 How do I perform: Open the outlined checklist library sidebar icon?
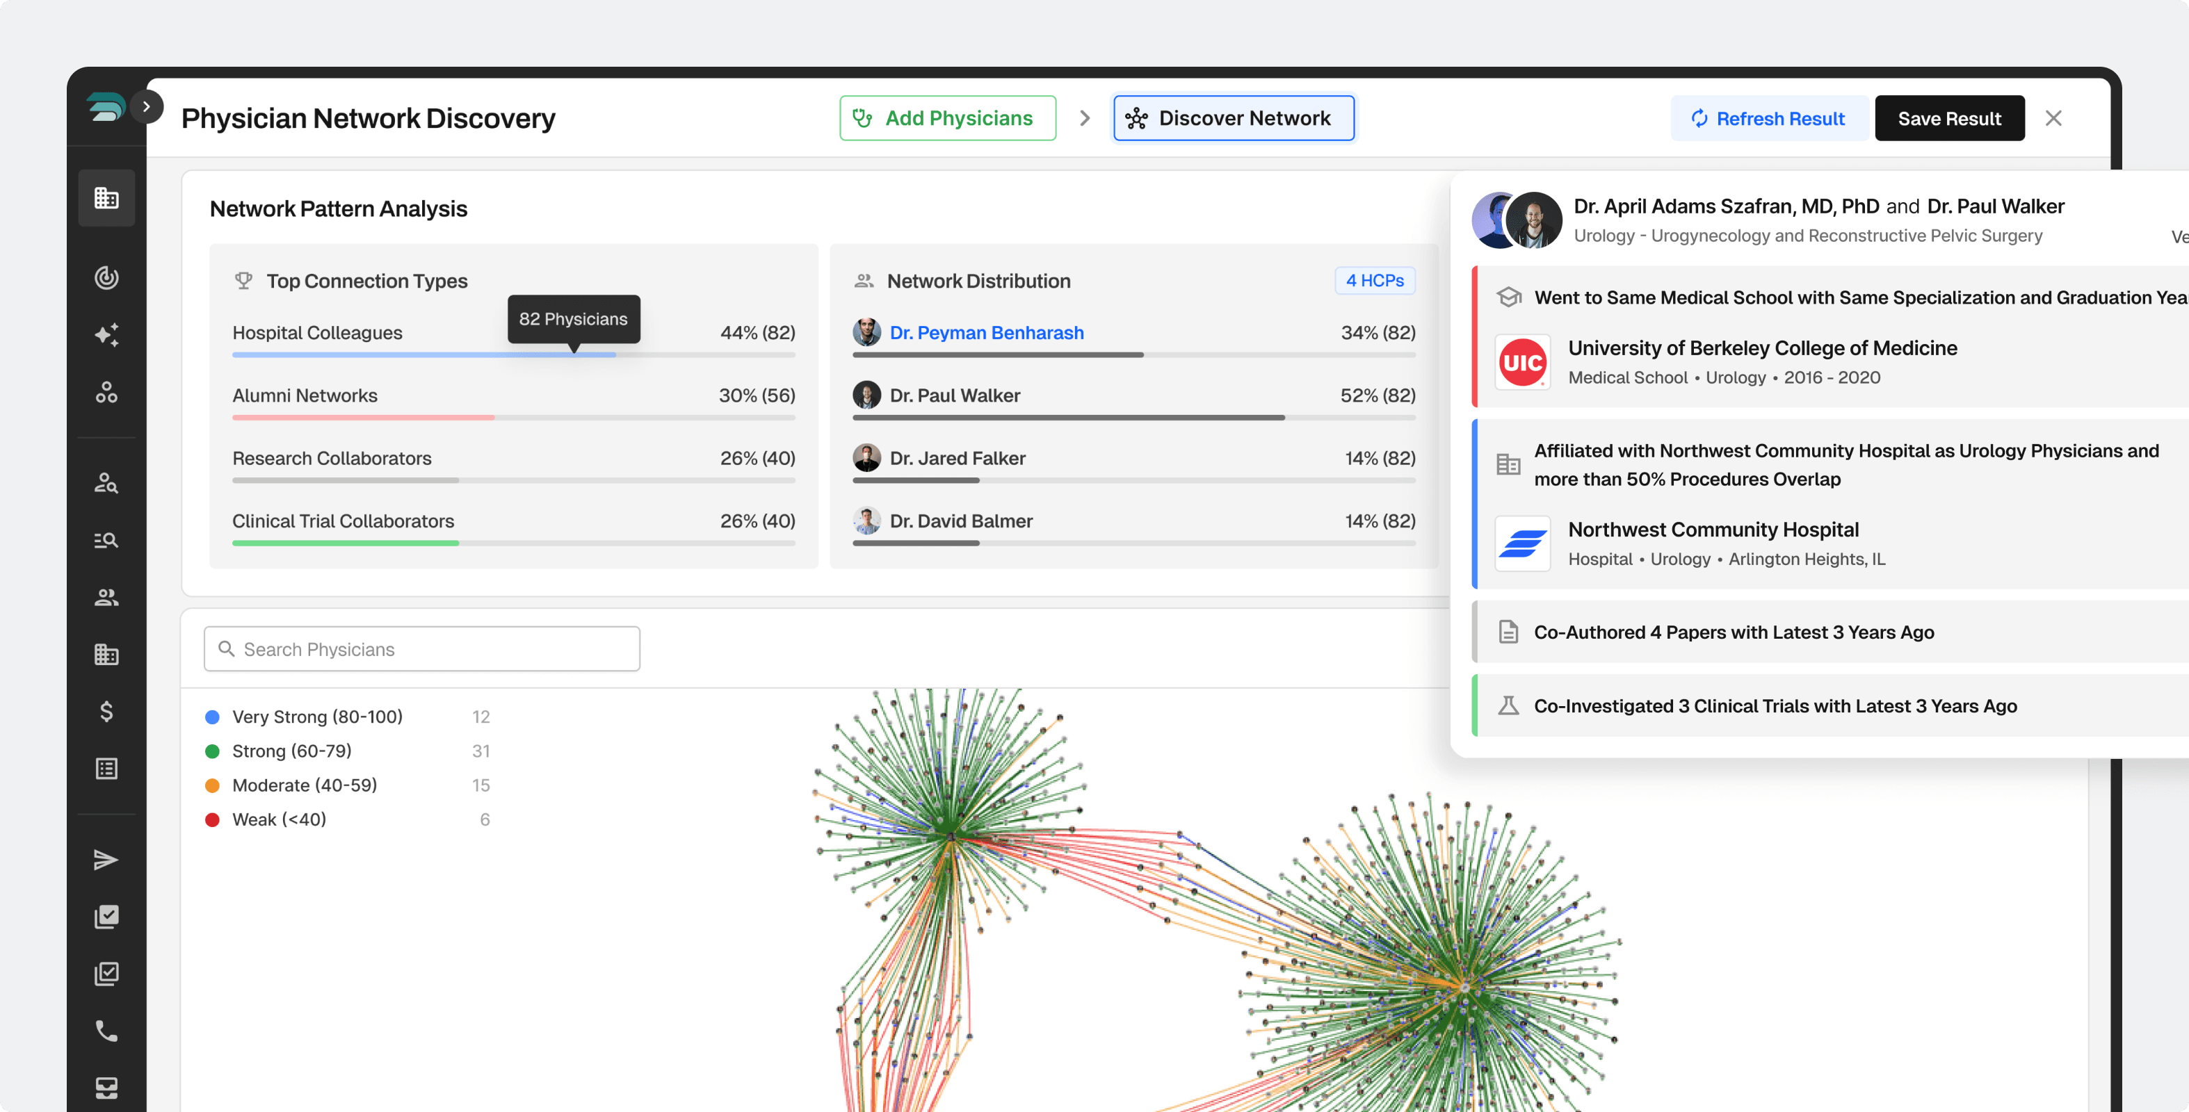(x=106, y=974)
